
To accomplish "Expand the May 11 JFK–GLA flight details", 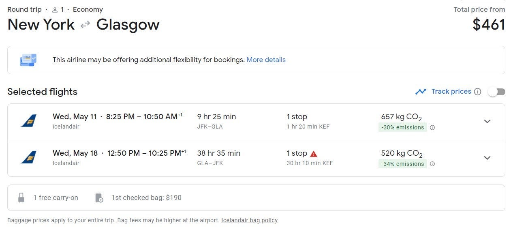I will (x=487, y=121).
